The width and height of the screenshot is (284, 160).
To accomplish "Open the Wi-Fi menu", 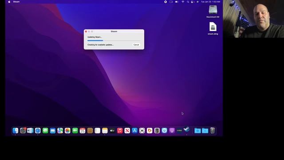I will click(183, 2).
